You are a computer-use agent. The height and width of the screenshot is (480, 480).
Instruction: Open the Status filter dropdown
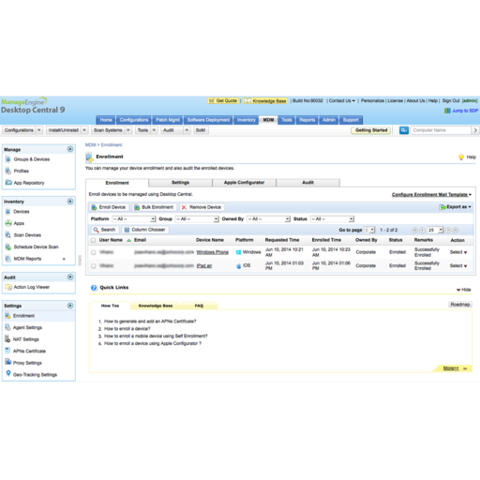point(332,219)
